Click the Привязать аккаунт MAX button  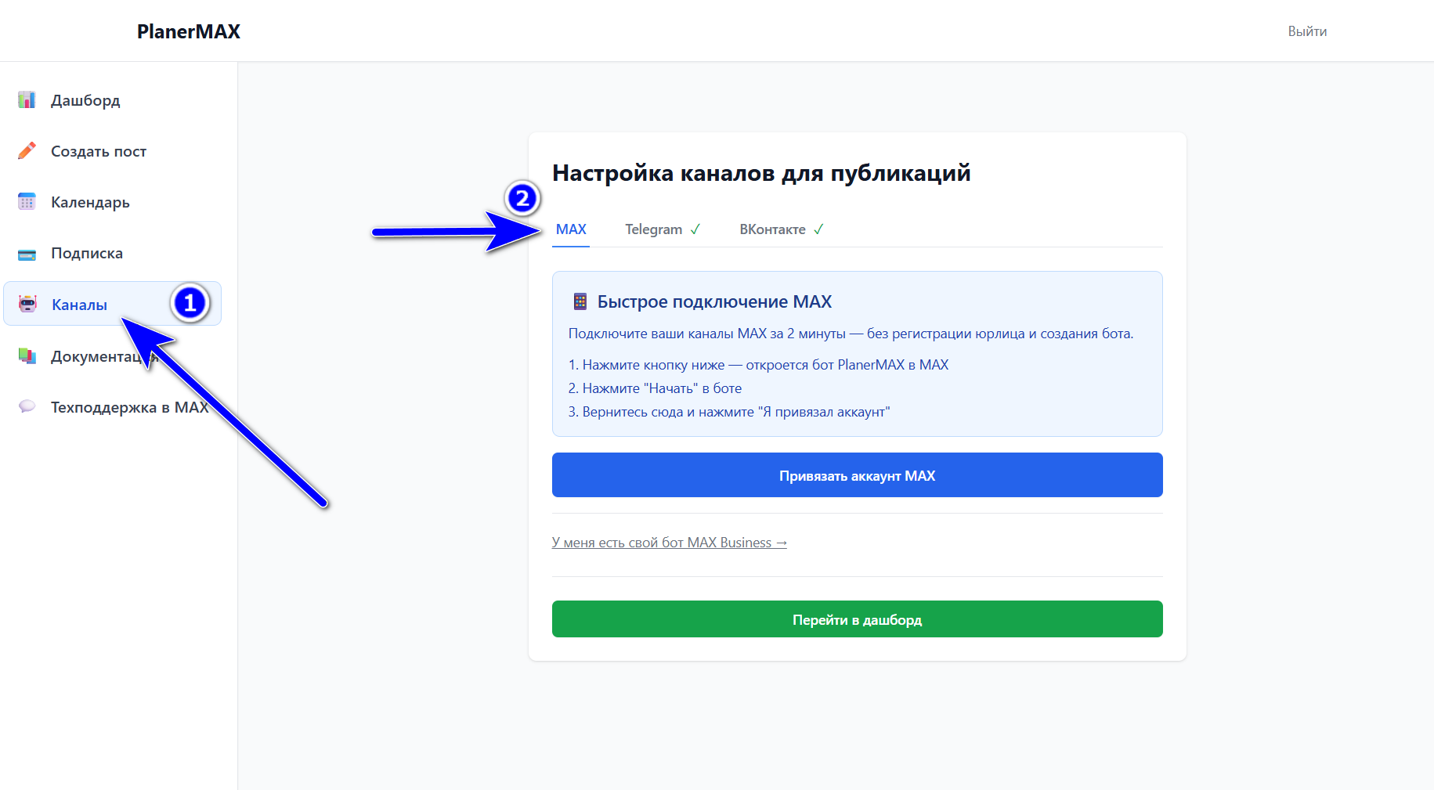pos(857,474)
